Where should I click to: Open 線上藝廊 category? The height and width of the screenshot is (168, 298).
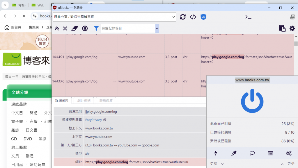pyautogui.click(x=19, y=147)
